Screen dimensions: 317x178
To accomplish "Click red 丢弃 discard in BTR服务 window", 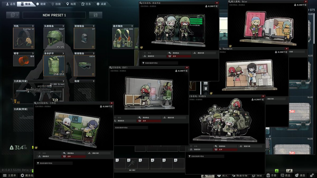I will [225, 150].
